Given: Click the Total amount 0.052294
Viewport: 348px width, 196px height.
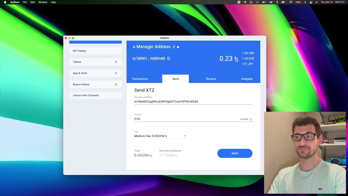Looking at the screenshot, I should 143,155.
